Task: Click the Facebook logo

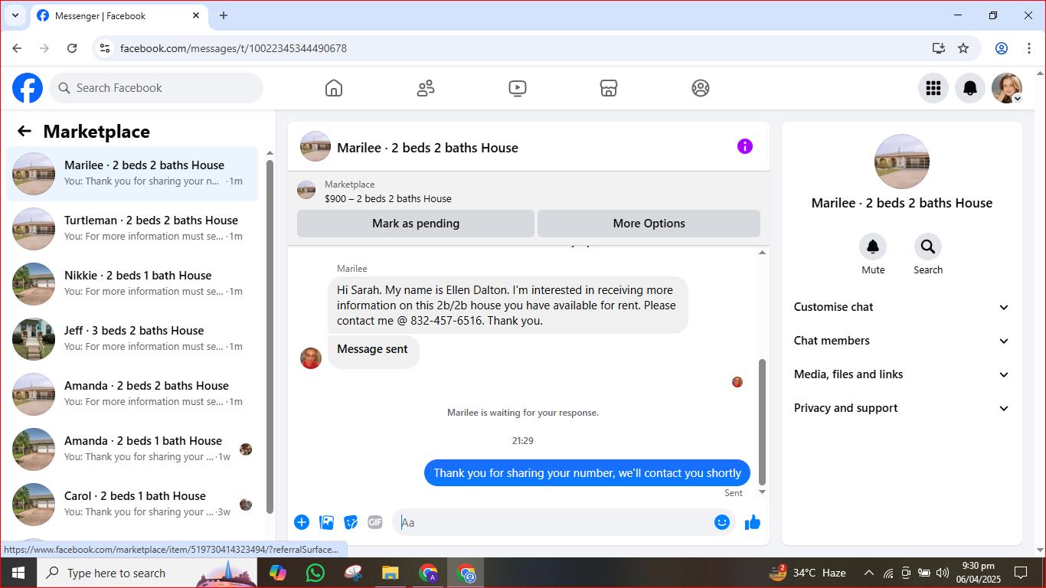Action: [28, 88]
